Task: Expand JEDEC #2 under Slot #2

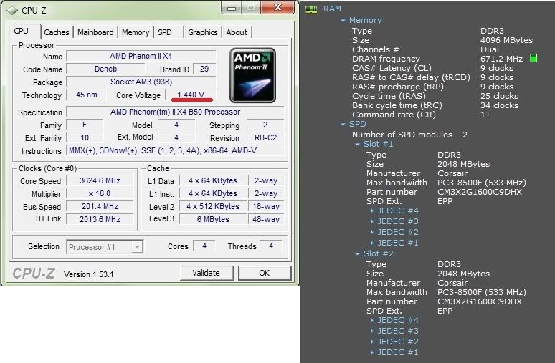Action: click(371, 342)
